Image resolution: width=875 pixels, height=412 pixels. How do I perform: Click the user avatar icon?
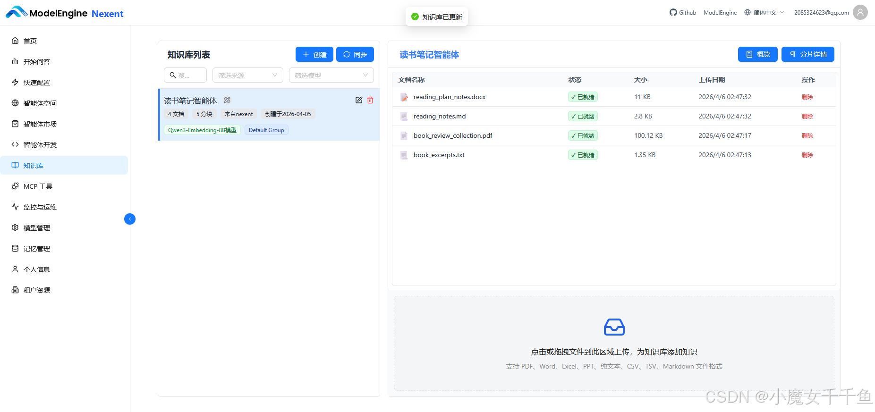coord(860,12)
